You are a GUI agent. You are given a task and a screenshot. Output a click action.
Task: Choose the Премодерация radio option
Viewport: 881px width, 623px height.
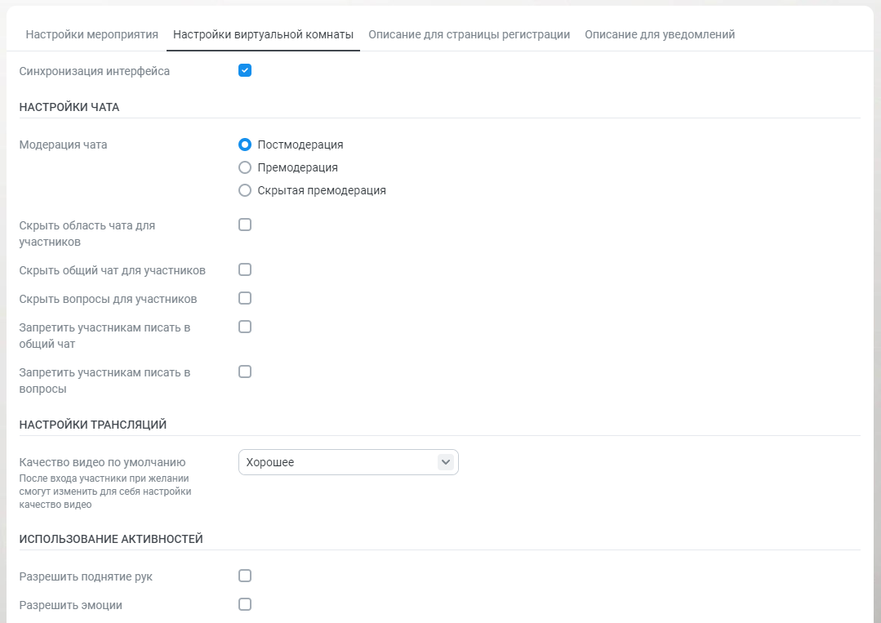coord(245,168)
